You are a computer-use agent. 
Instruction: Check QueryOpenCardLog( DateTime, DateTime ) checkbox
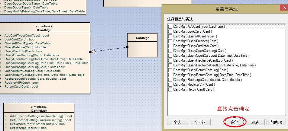(170, 56)
